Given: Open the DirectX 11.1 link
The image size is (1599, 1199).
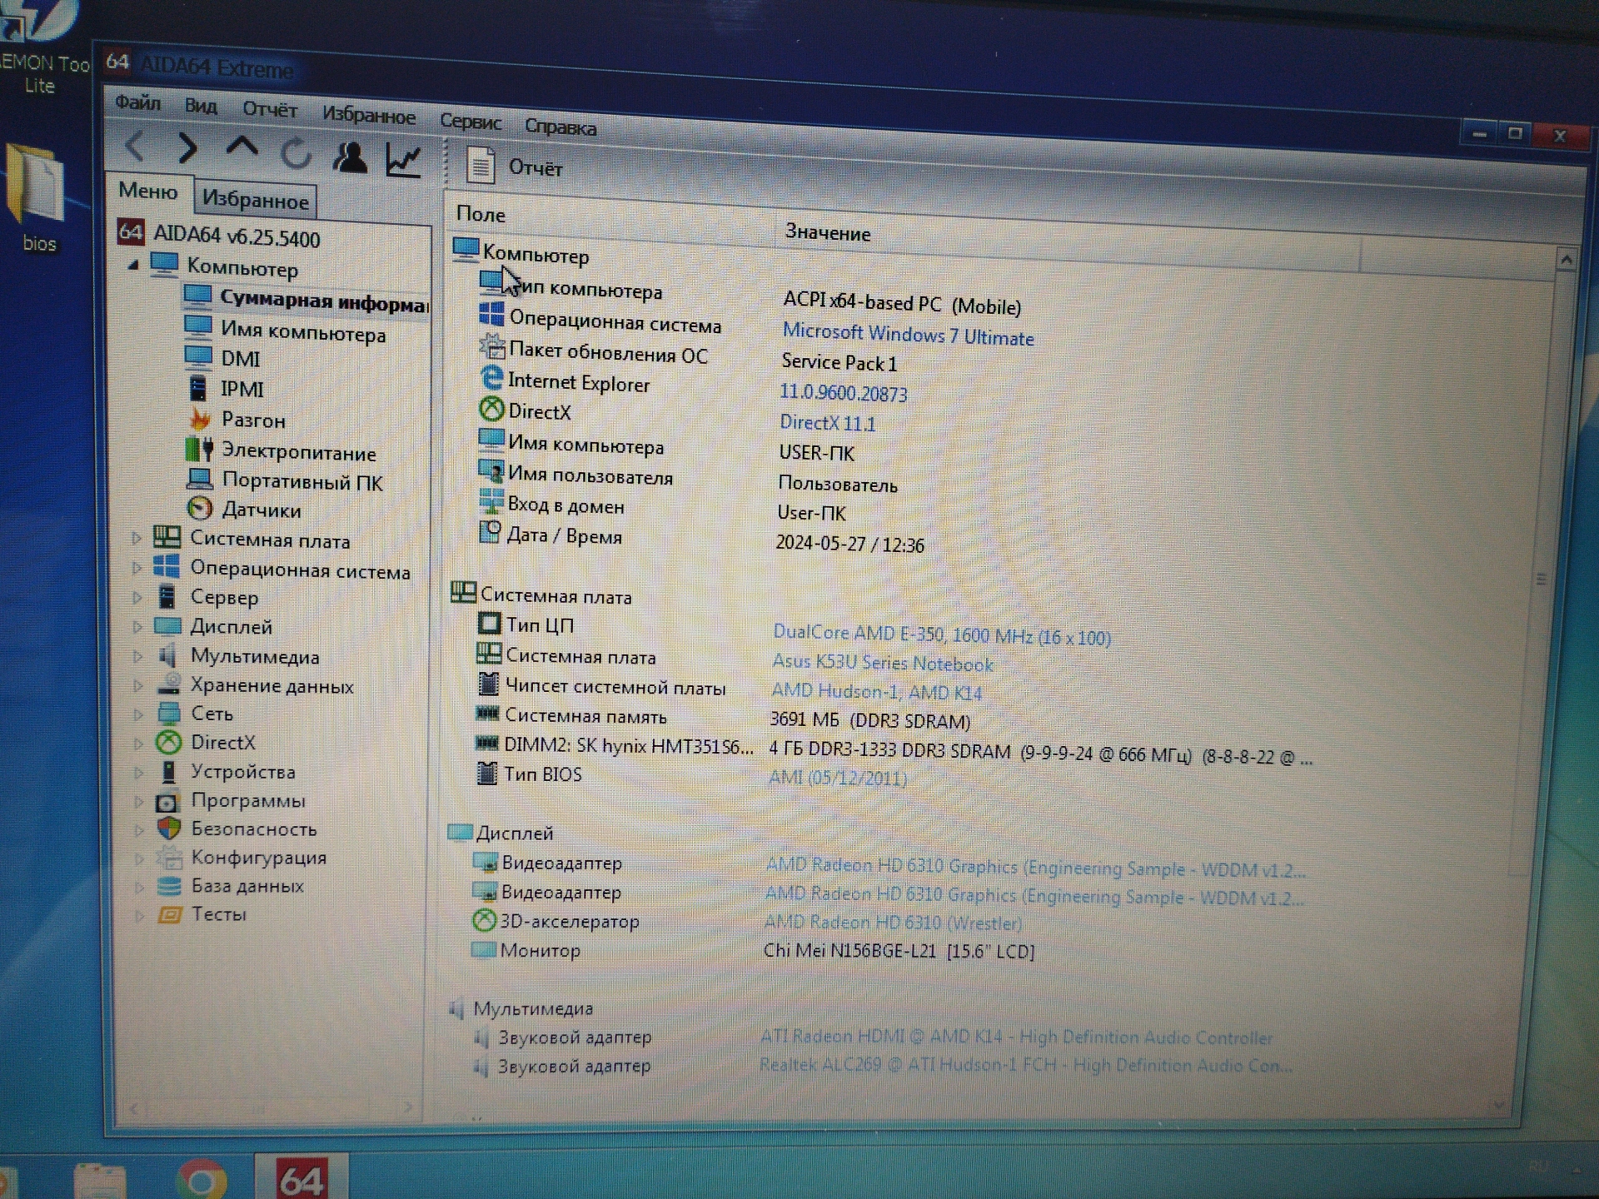Looking at the screenshot, I should coord(827,423).
